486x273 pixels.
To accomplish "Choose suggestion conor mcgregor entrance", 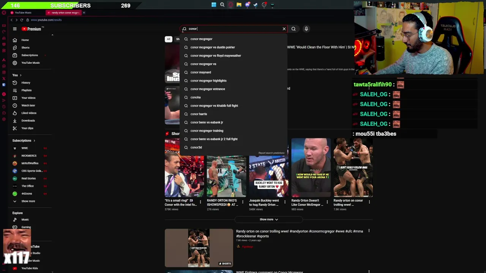I will click(x=234, y=89).
